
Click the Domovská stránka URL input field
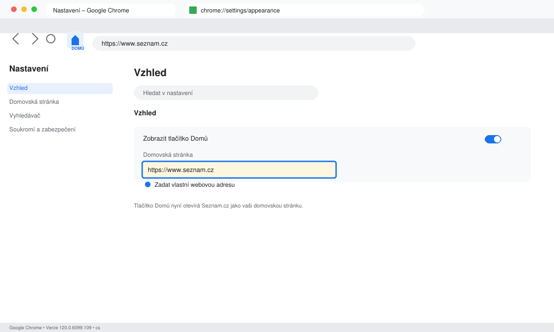click(239, 170)
